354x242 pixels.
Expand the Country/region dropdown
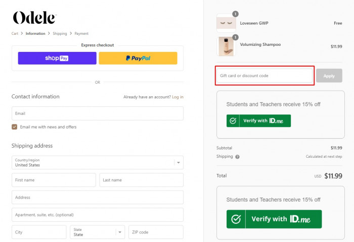(x=98, y=162)
